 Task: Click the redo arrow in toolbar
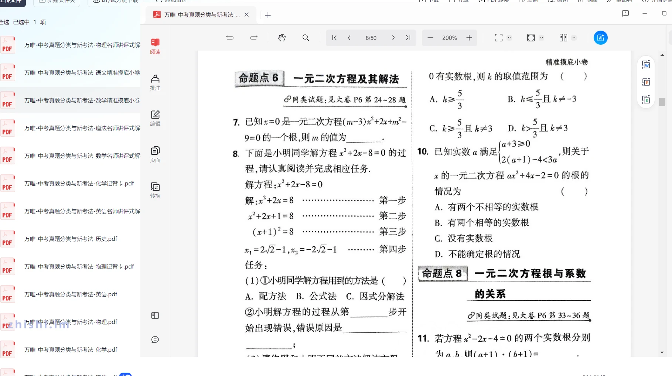[x=254, y=38]
